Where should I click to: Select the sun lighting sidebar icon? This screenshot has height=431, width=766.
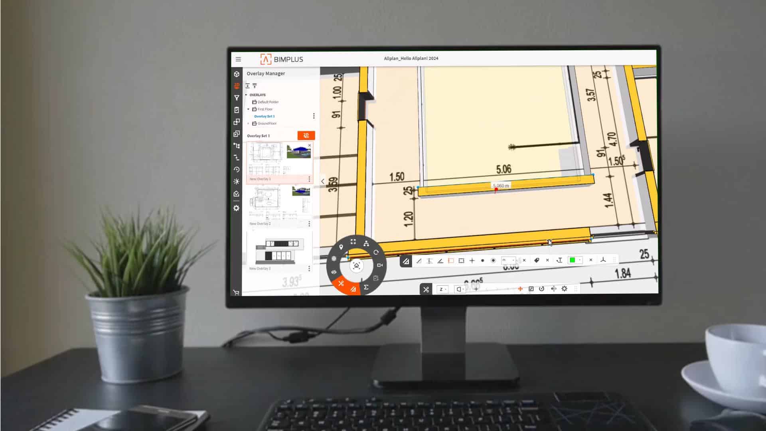click(x=237, y=182)
